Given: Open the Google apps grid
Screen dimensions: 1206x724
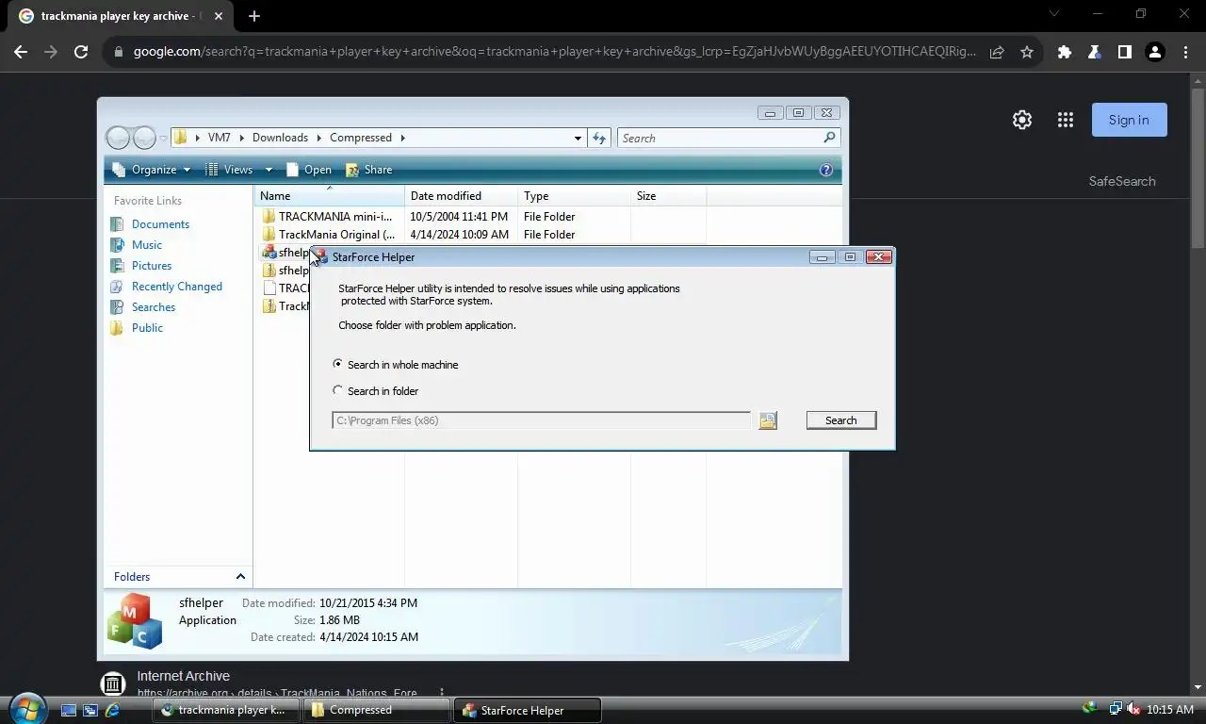Looking at the screenshot, I should (x=1066, y=120).
